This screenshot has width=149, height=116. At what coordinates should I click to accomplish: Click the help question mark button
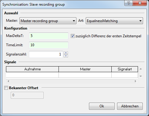(129, 3)
